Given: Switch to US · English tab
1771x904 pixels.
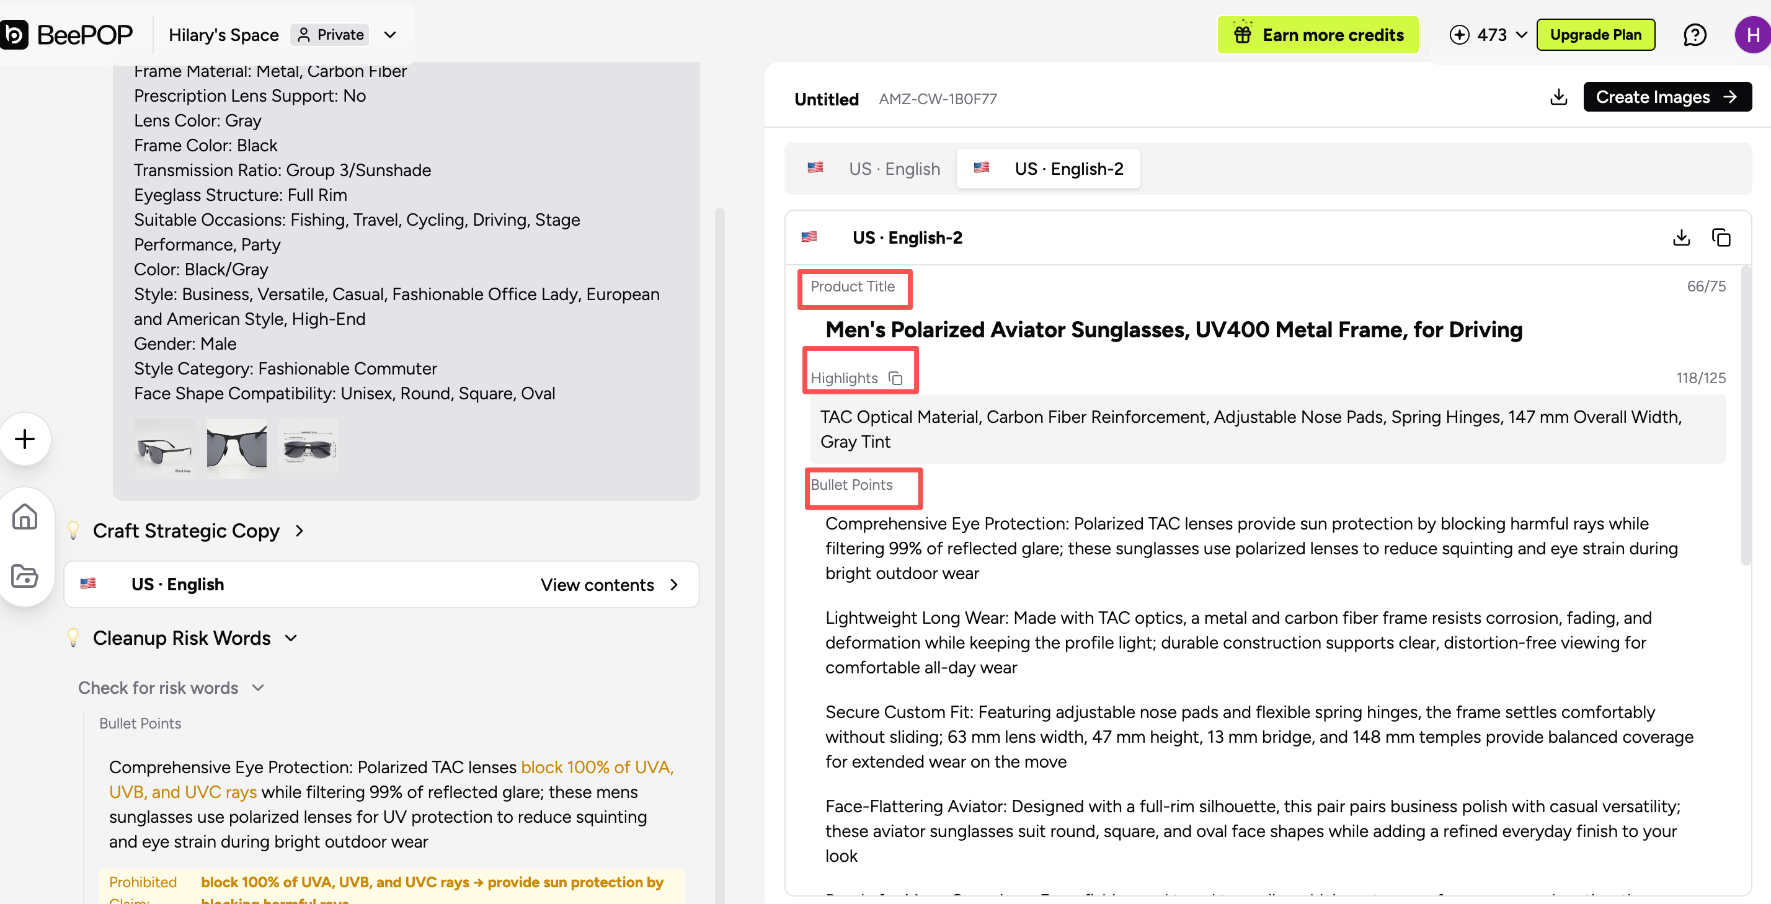Looking at the screenshot, I should pos(873,169).
